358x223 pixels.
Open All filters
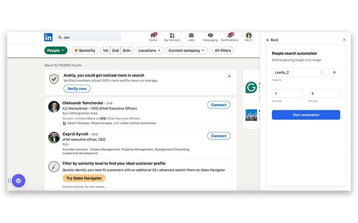[x=223, y=50]
